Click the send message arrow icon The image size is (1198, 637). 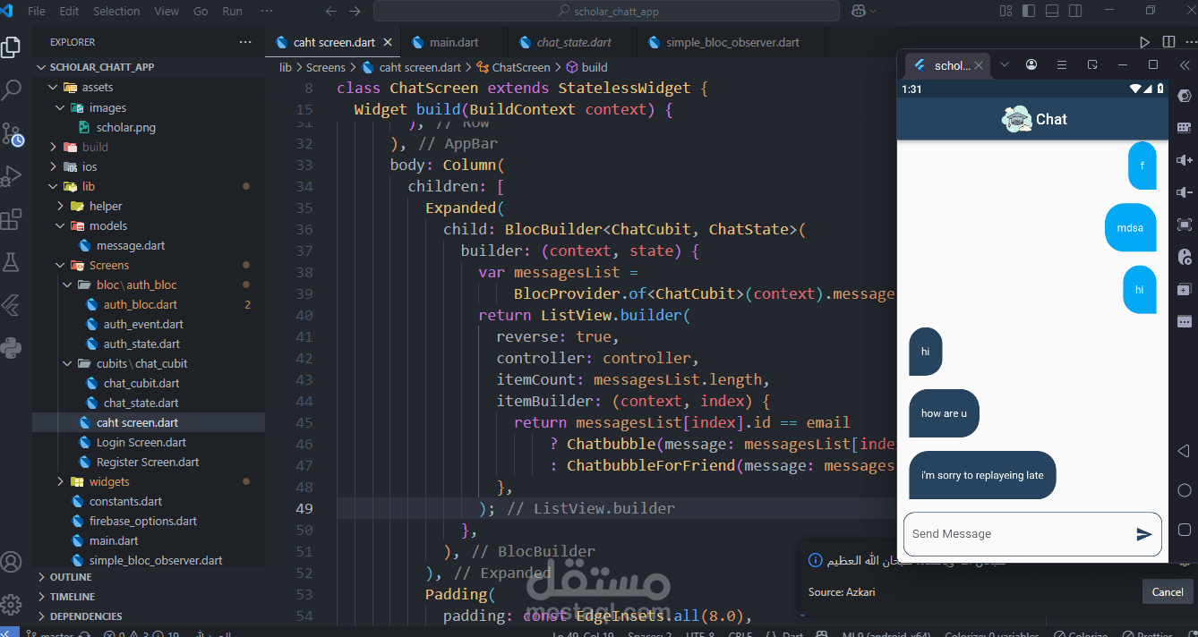(1143, 534)
